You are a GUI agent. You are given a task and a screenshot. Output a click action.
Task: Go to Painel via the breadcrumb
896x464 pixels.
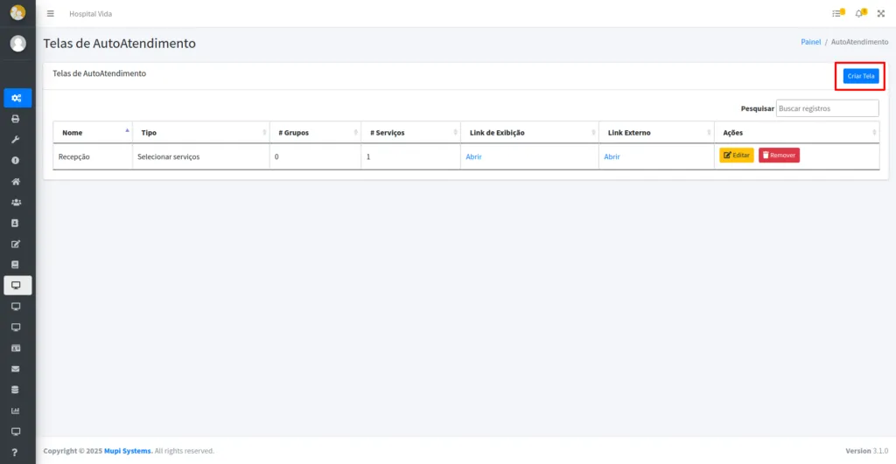point(810,42)
